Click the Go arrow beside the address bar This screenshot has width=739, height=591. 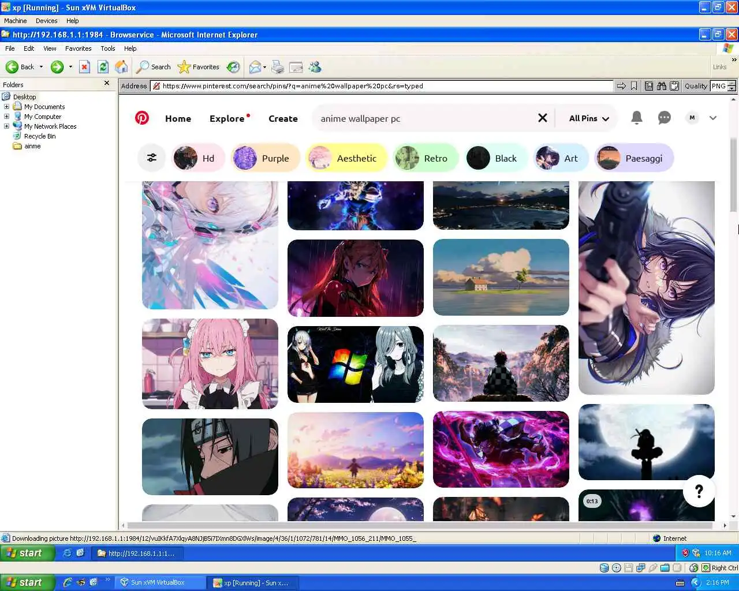coord(621,86)
